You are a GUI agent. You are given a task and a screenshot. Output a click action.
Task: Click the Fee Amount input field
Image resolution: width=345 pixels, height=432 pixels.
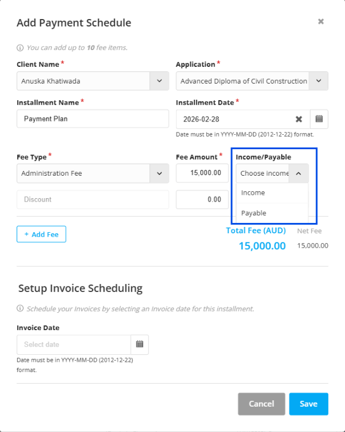(201, 173)
